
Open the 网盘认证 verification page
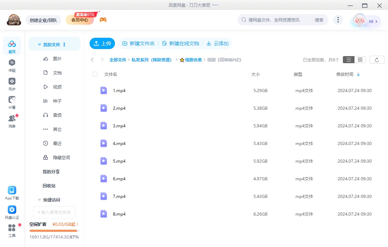(12, 210)
